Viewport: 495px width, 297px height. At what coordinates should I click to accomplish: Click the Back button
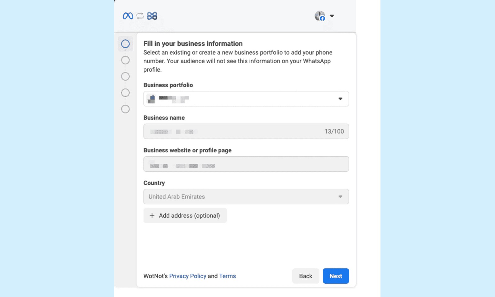(x=306, y=276)
